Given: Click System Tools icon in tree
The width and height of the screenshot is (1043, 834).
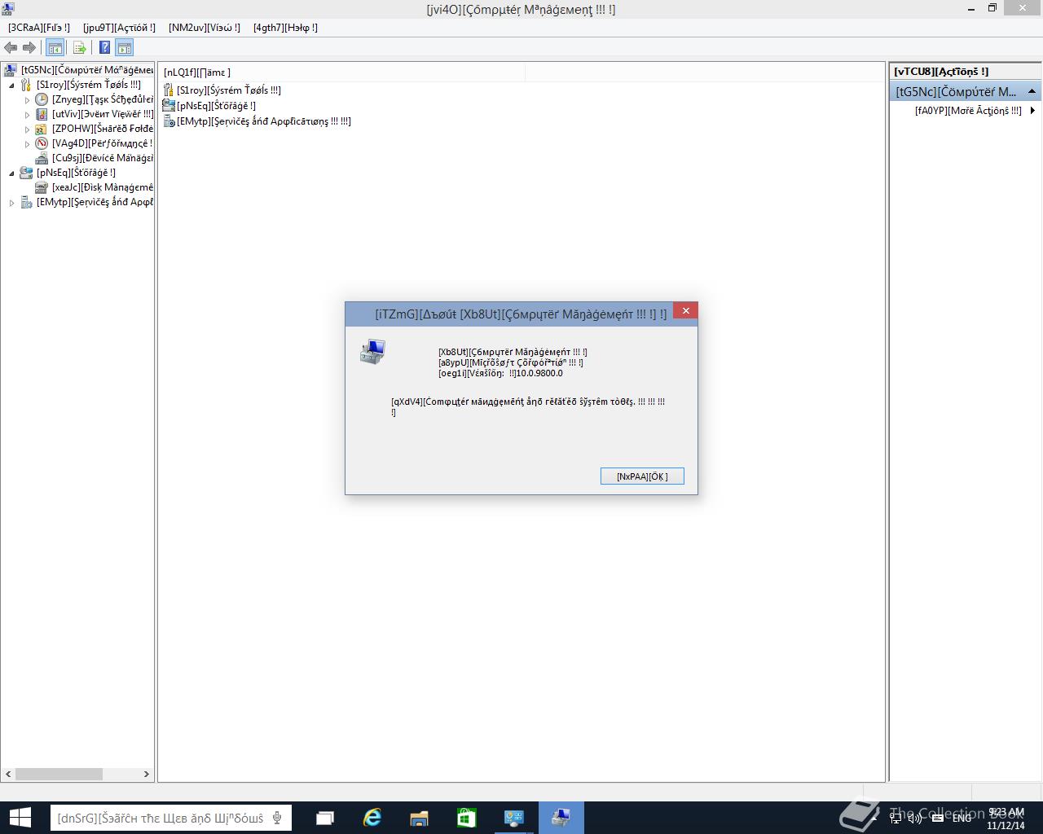Looking at the screenshot, I should pyautogui.click(x=26, y=85).
